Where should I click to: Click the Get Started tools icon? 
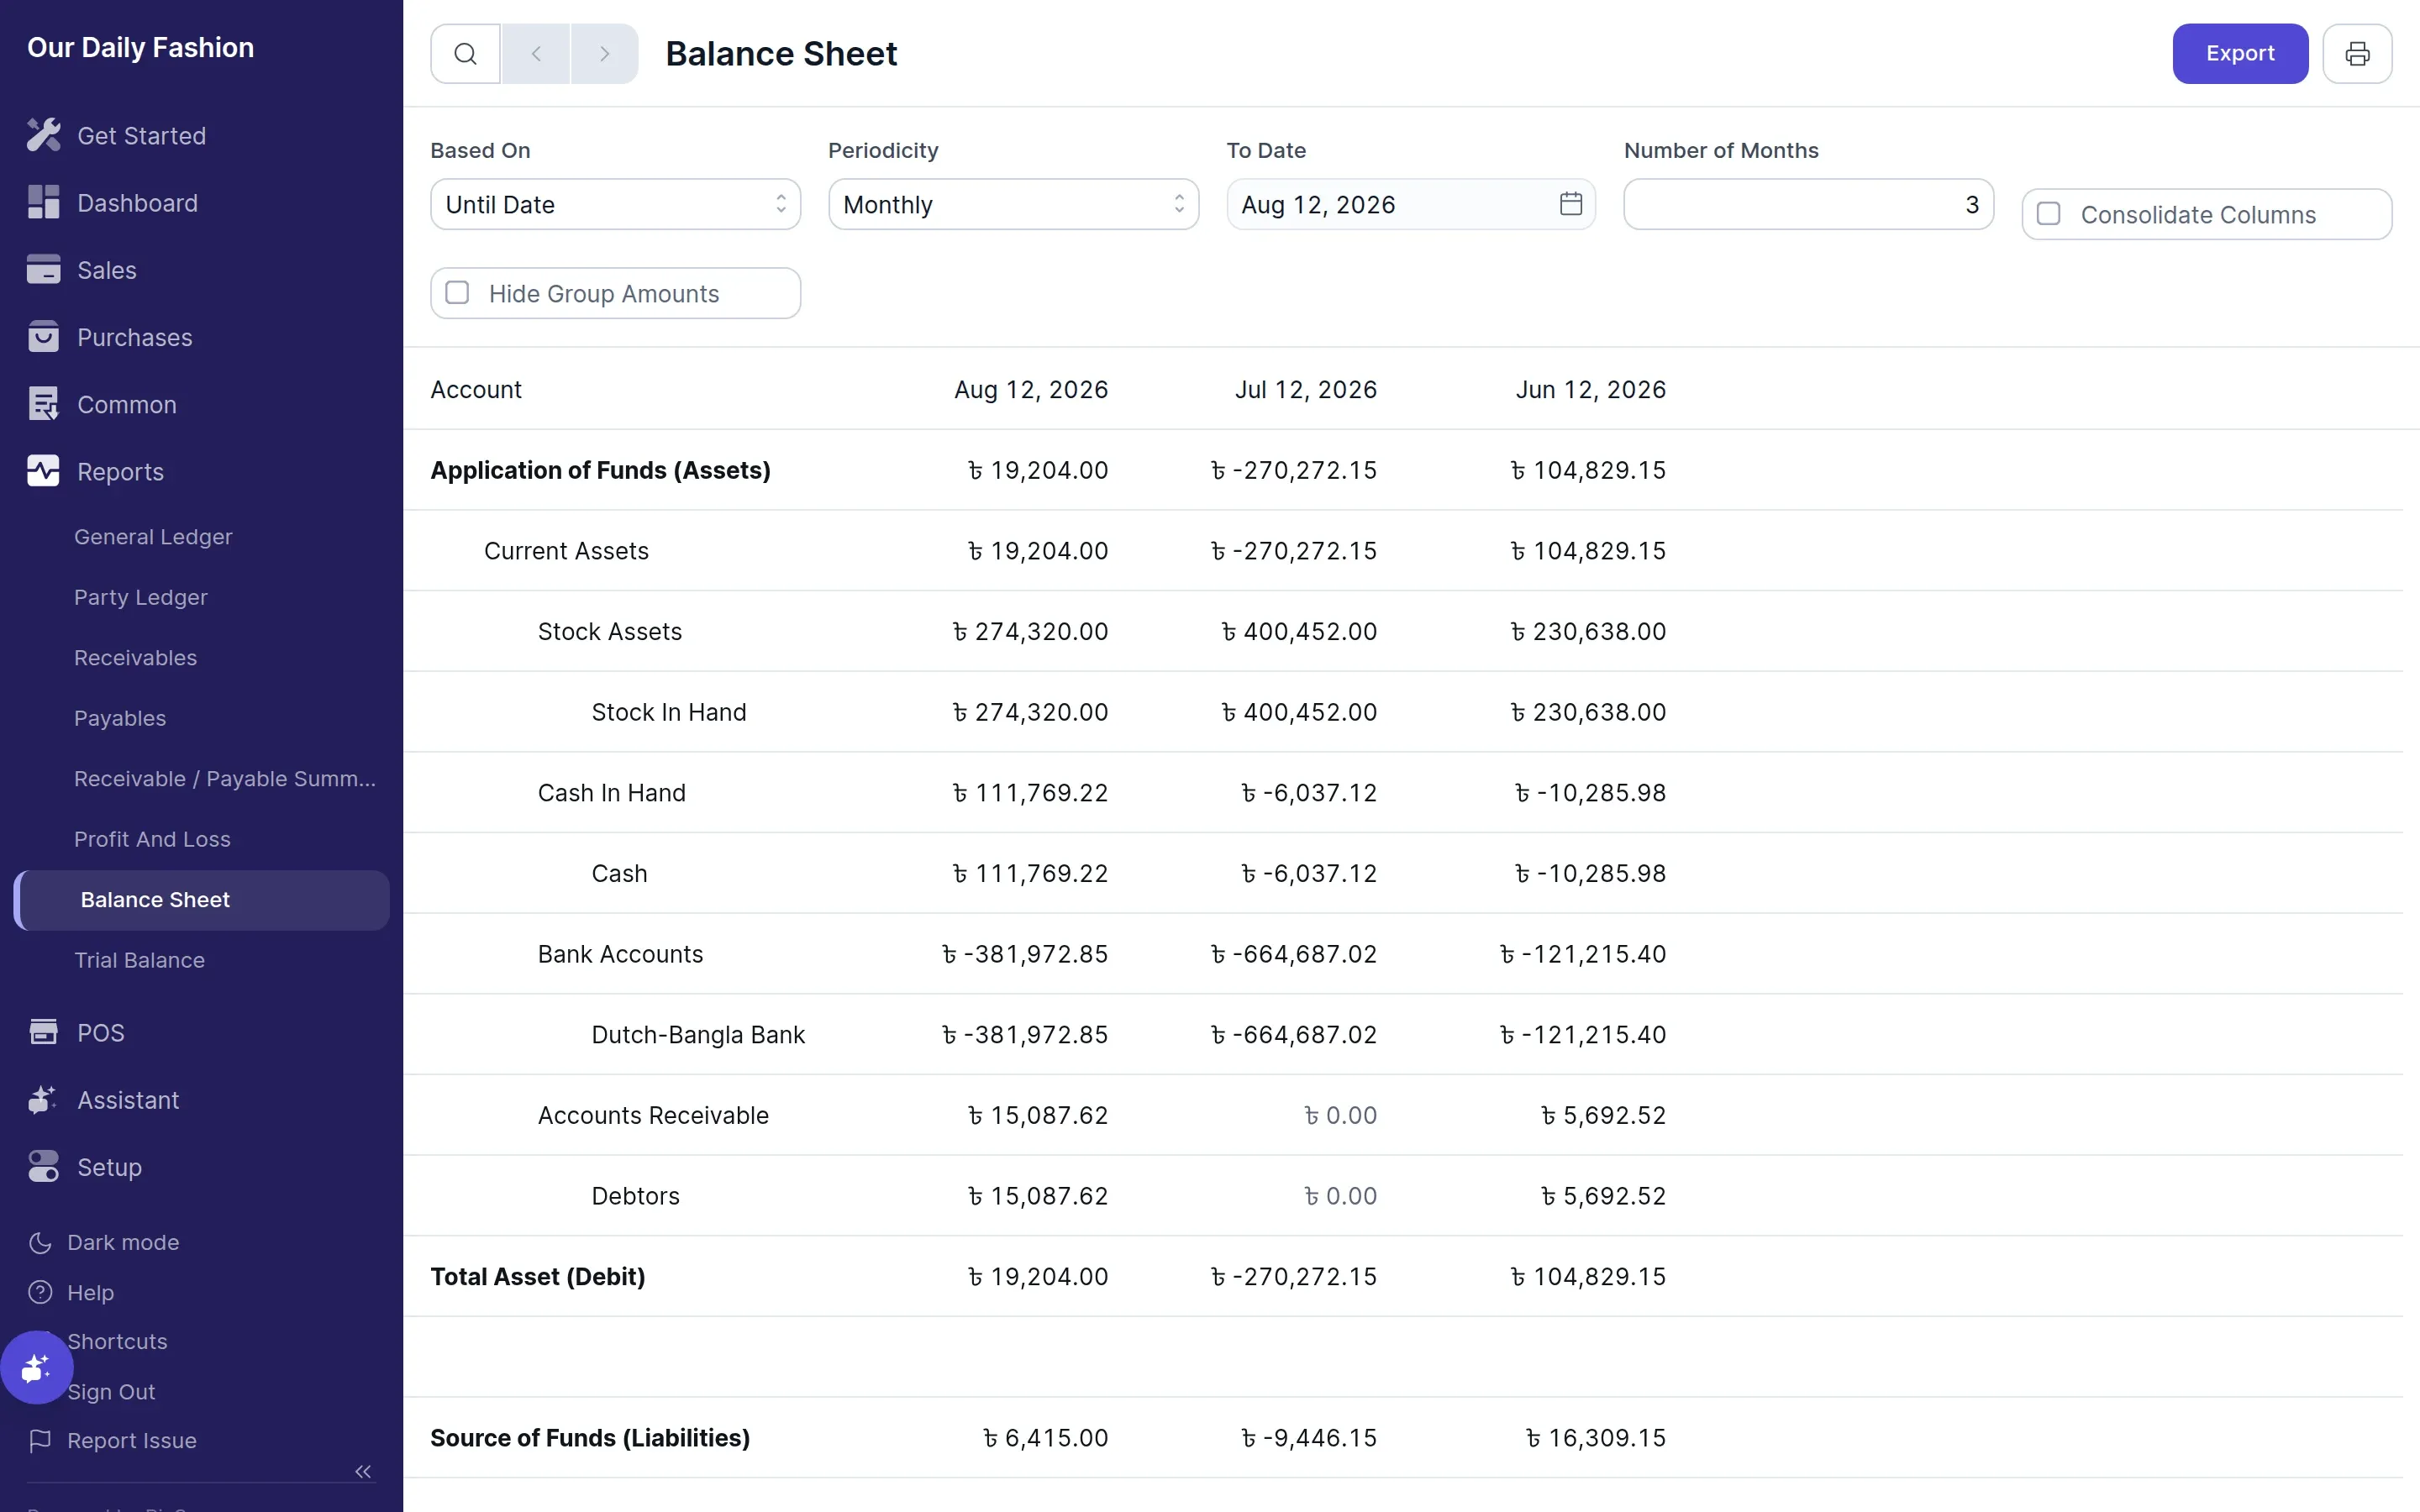(x=43, y=135)
